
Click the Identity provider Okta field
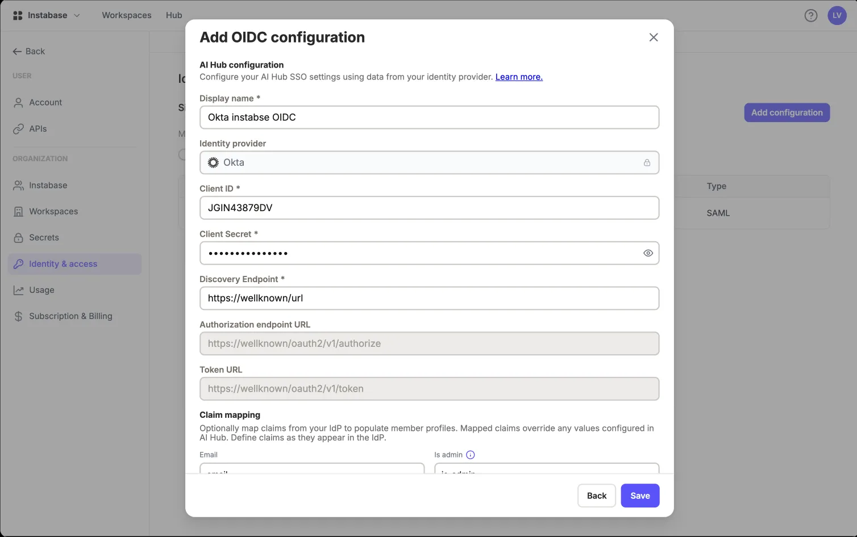point(430,163)
